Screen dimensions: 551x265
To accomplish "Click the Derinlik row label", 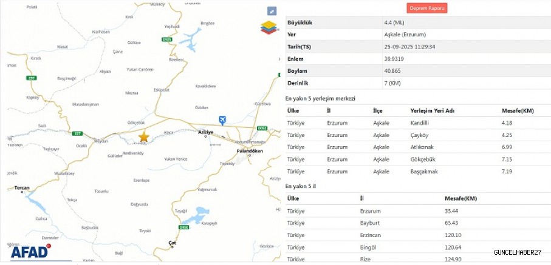I will pyautogui.click(x=298, y=83).
